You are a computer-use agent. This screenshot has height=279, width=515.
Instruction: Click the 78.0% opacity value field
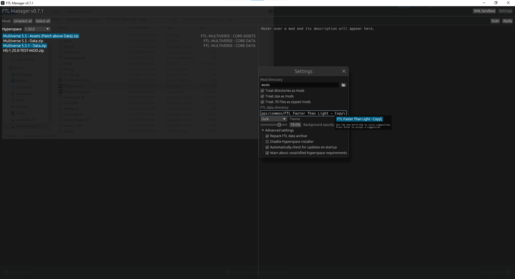(x=295, y=125)
